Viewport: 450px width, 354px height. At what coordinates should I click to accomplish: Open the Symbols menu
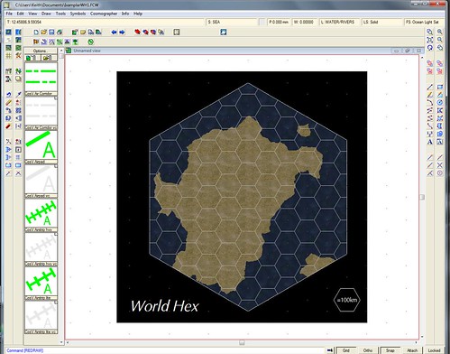point(78,14)
